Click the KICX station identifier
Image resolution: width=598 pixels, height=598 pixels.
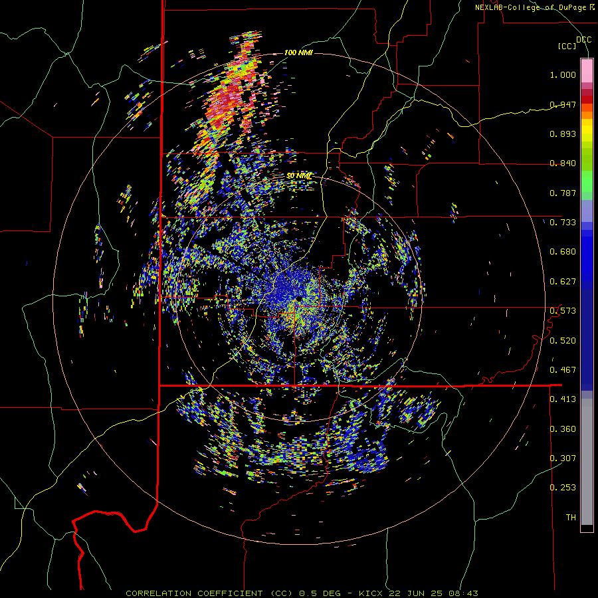(370, 593)
